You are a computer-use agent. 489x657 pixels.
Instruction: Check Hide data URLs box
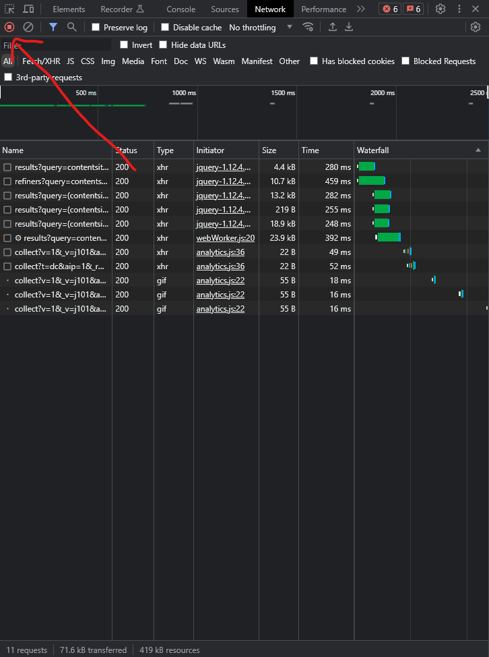163,45
